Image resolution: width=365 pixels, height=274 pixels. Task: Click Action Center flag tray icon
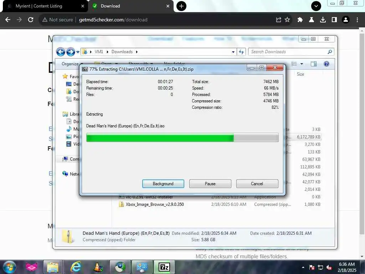point(312,267)
